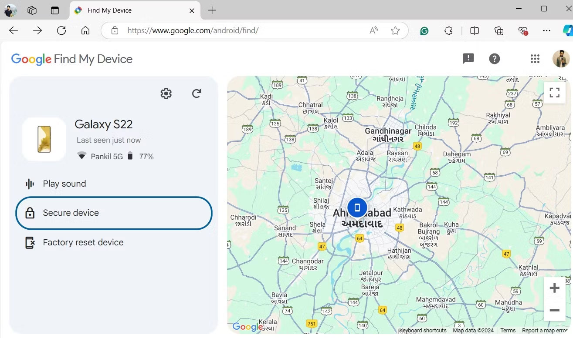
Task: Click the send feedback icon
Action: click(x=468, y=59)
